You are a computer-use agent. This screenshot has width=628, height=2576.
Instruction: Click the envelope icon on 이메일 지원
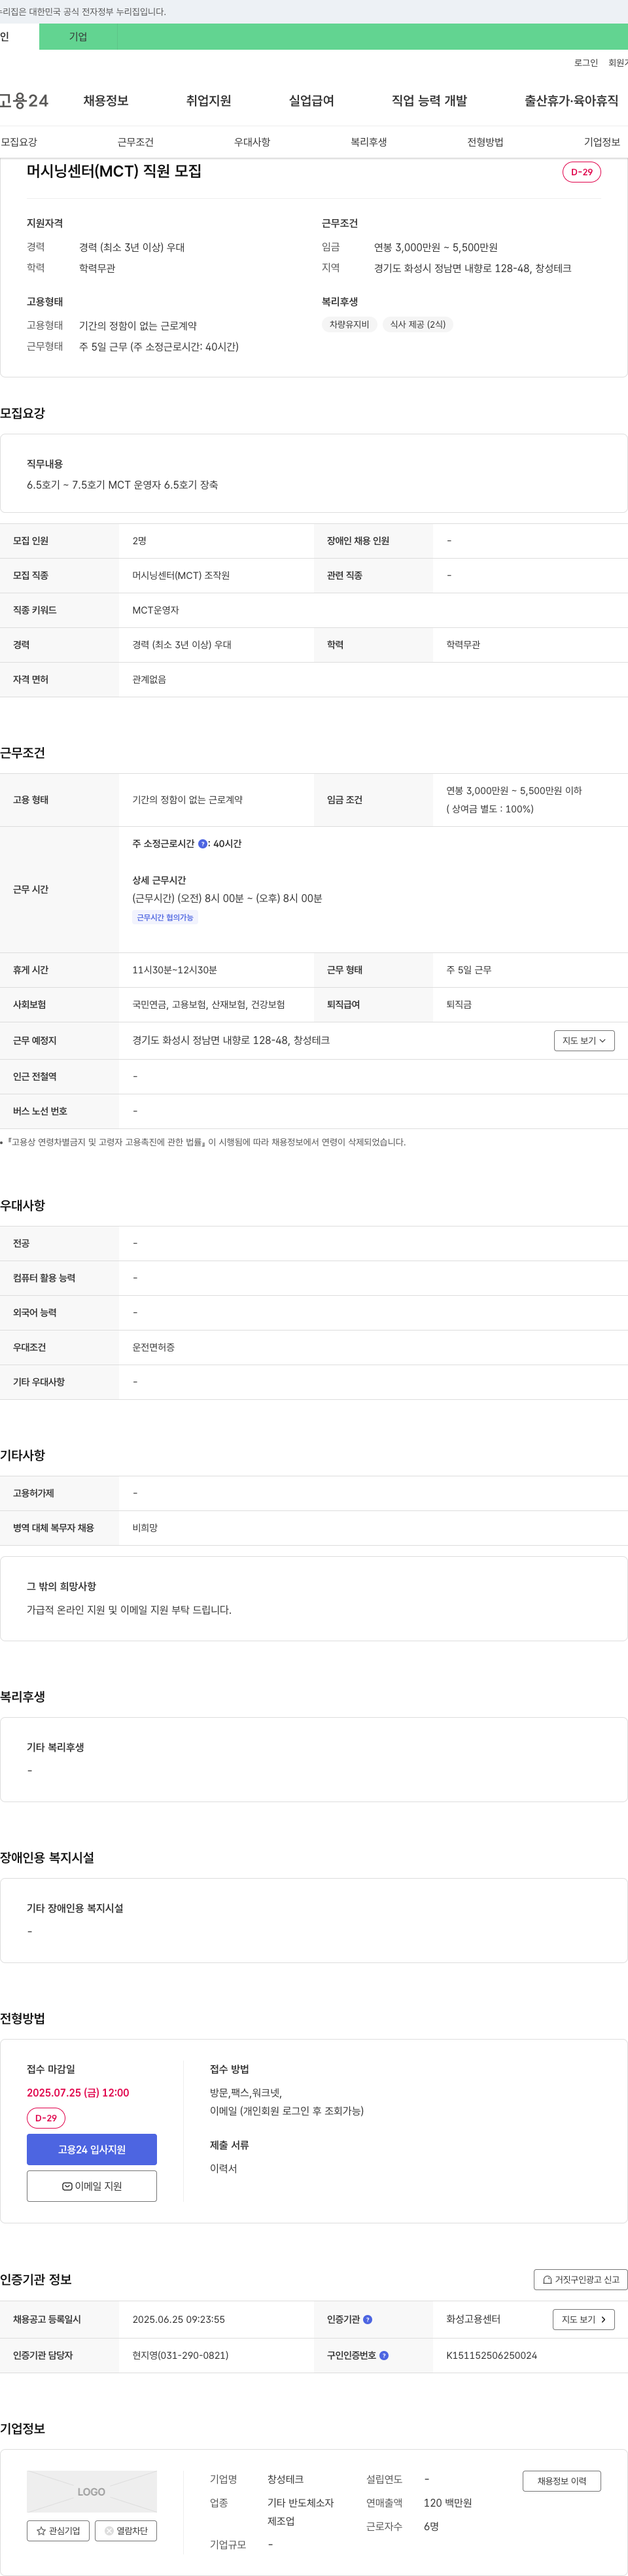67,2187
